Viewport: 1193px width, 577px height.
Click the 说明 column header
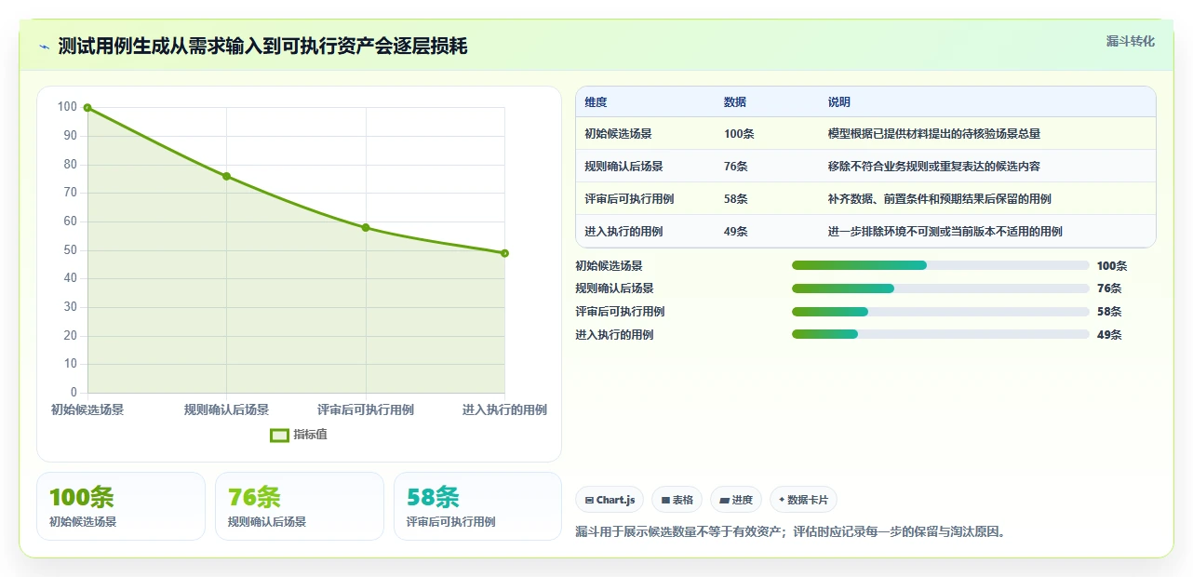pos(839,102)
